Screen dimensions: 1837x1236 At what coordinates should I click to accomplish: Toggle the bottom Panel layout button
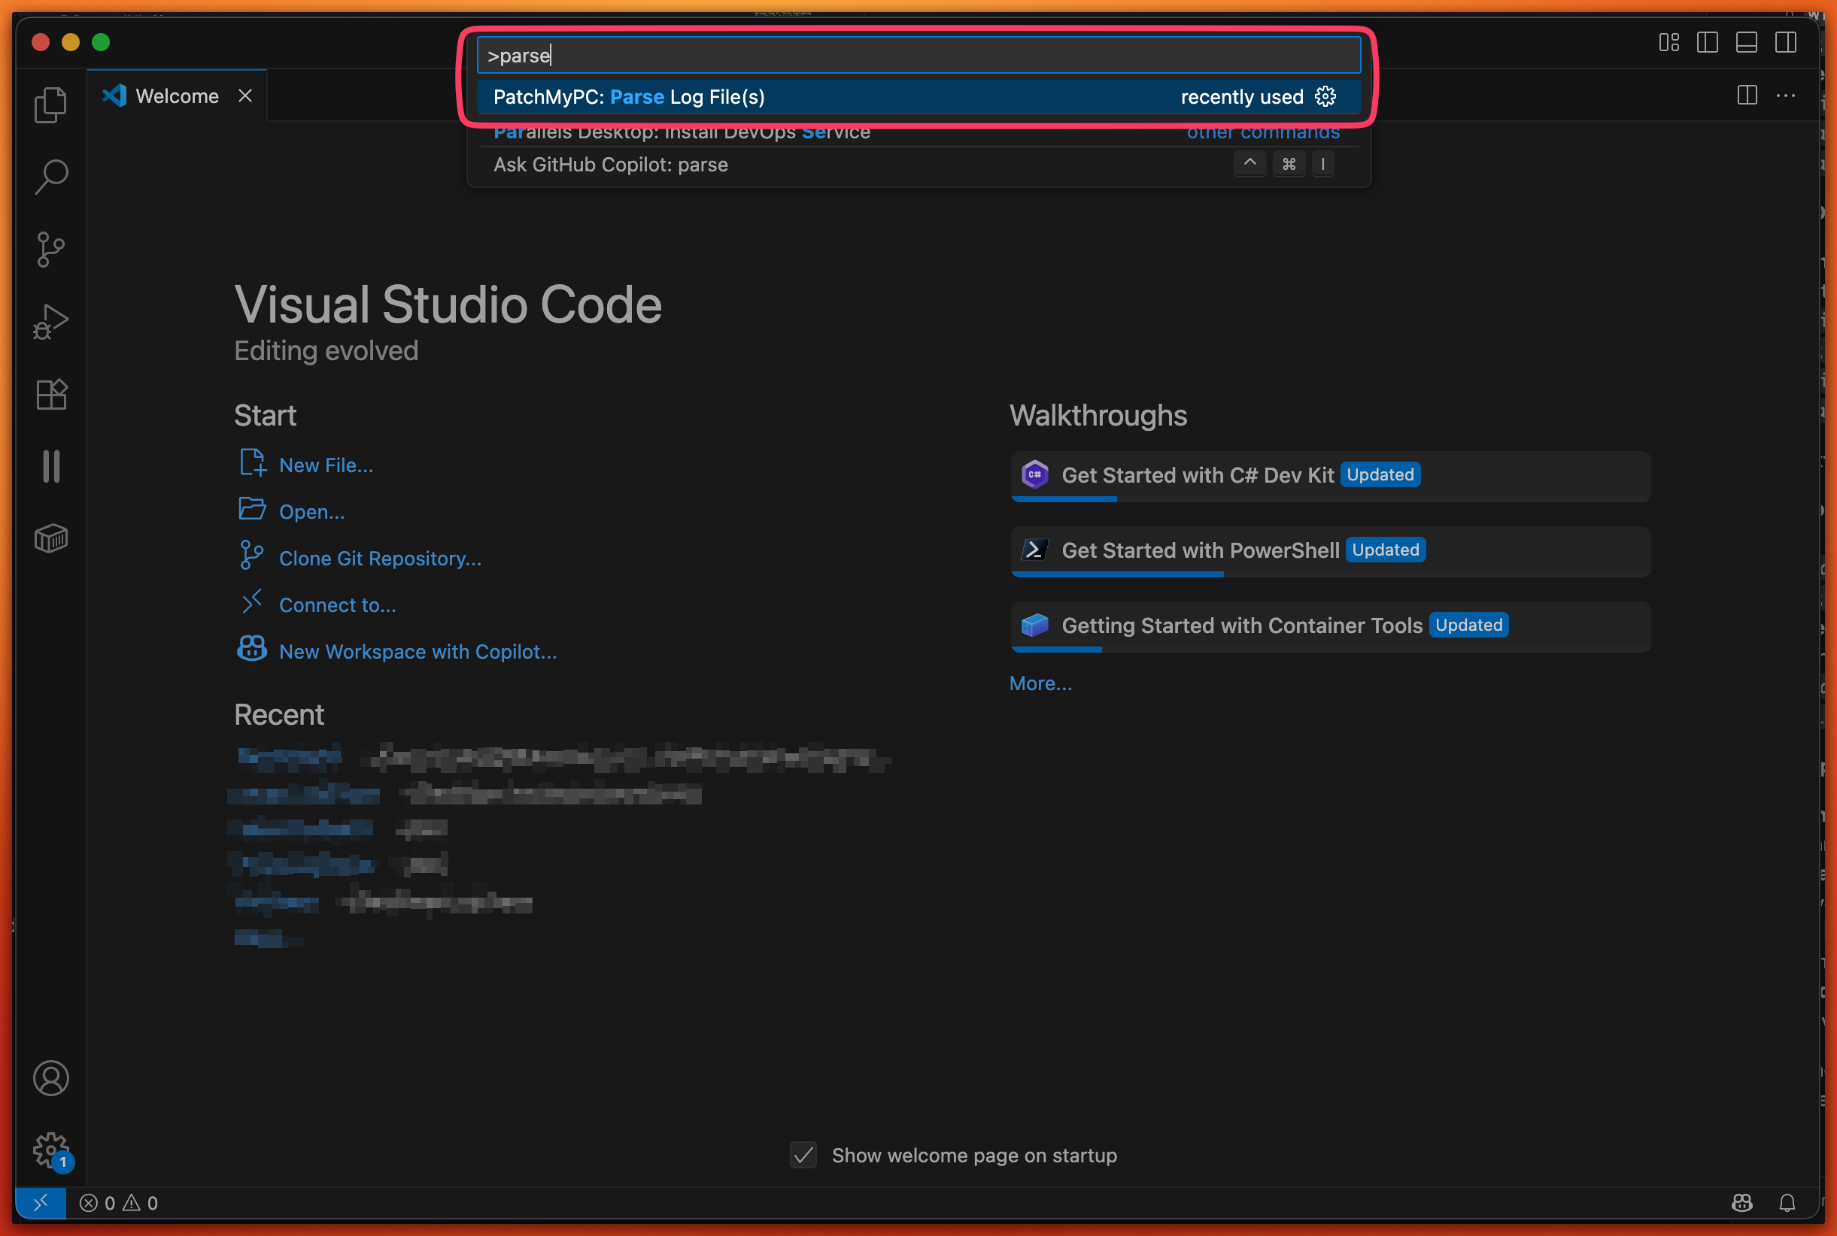click(x=1746, y=42)
